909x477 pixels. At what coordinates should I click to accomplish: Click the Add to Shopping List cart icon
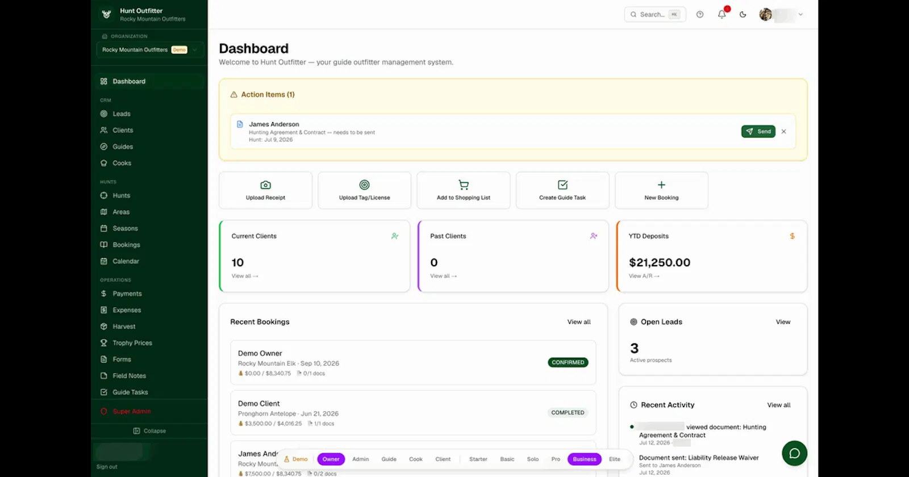click(464, 185)
